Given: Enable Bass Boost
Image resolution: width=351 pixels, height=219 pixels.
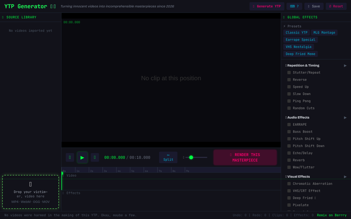Looking at the screenshot, I should tap(289, 132).
